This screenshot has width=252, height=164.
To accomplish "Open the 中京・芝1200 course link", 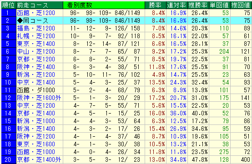I will [36, 105].
